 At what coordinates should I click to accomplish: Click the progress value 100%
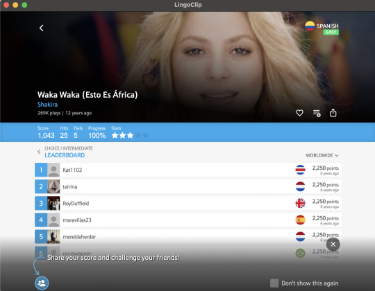pyautogui.click(x=97, y=136)
